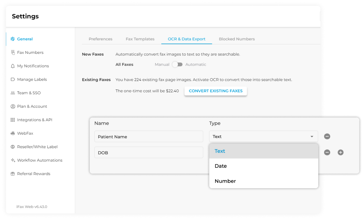Open the Blocked Numbers tab
The width and height of the screenshot is (362, 219).
(x=237, y=39)
